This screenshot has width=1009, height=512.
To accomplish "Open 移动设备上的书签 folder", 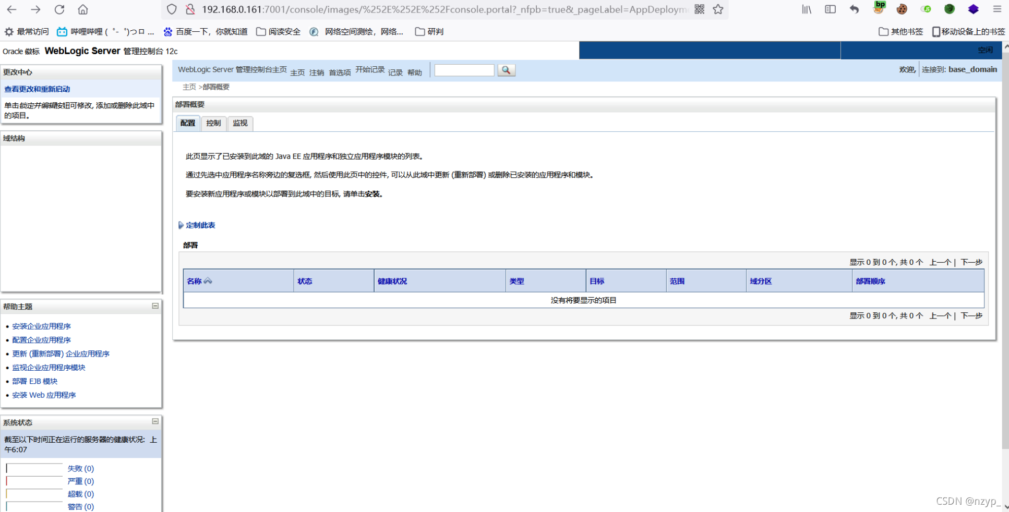I will (968, 32).
